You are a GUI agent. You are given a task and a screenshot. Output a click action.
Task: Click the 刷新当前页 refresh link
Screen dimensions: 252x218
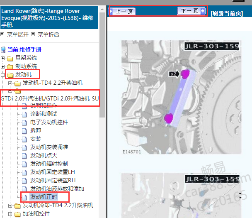point(227,13)
